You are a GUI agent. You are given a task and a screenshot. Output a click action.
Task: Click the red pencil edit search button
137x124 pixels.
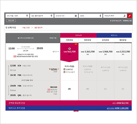[x=129, y=16]
